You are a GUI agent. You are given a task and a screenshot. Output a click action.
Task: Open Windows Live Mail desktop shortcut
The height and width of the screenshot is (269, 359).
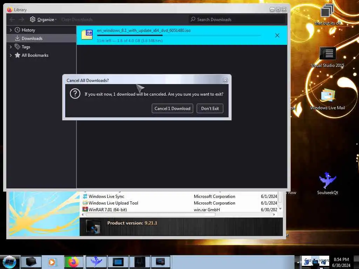click(x=327, y=99)
